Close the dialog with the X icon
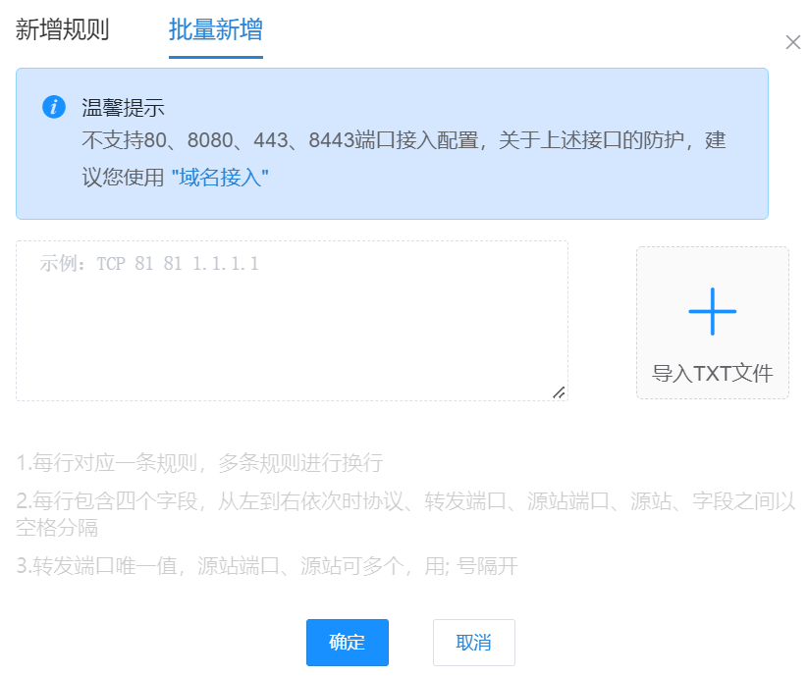This screenshot has height=676, width=808. pyautogui.click(x=793, y=42)
